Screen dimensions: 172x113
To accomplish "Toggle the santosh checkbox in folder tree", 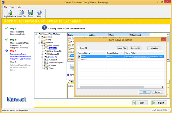I will [42, 43].
